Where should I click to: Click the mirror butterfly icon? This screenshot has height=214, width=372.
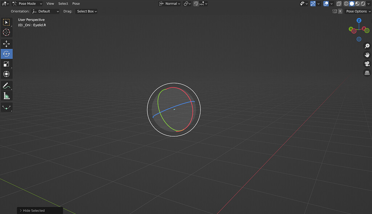335,11
